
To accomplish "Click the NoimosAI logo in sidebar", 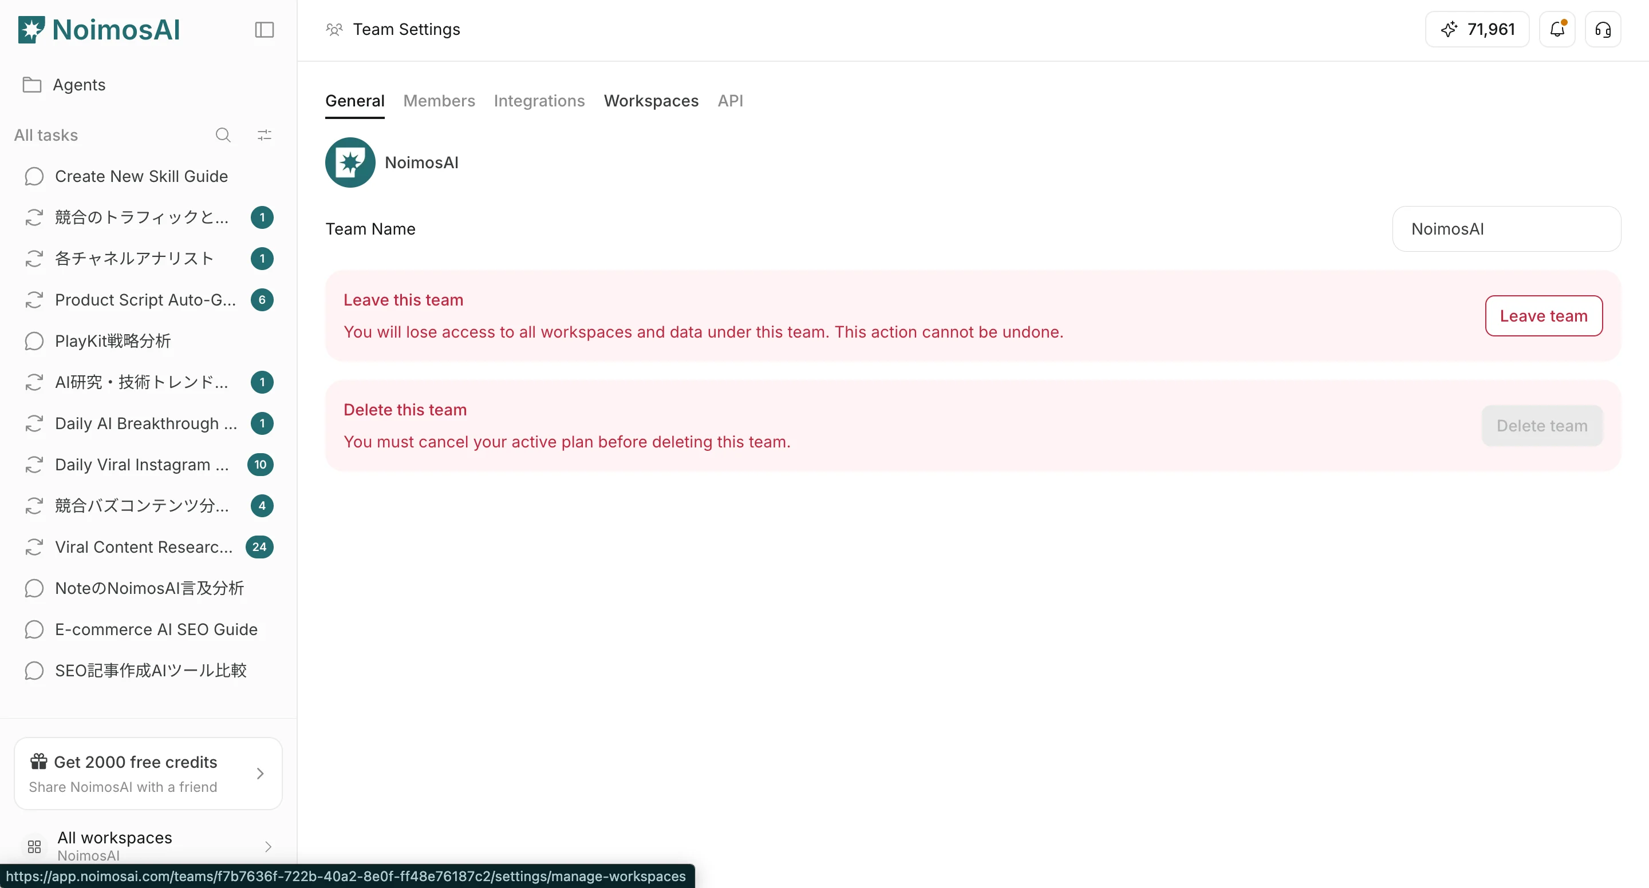I will (x=99, y=29).
